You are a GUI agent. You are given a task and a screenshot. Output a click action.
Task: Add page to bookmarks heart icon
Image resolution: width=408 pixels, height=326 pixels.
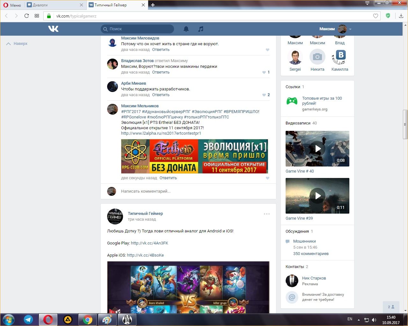(375, 16)
